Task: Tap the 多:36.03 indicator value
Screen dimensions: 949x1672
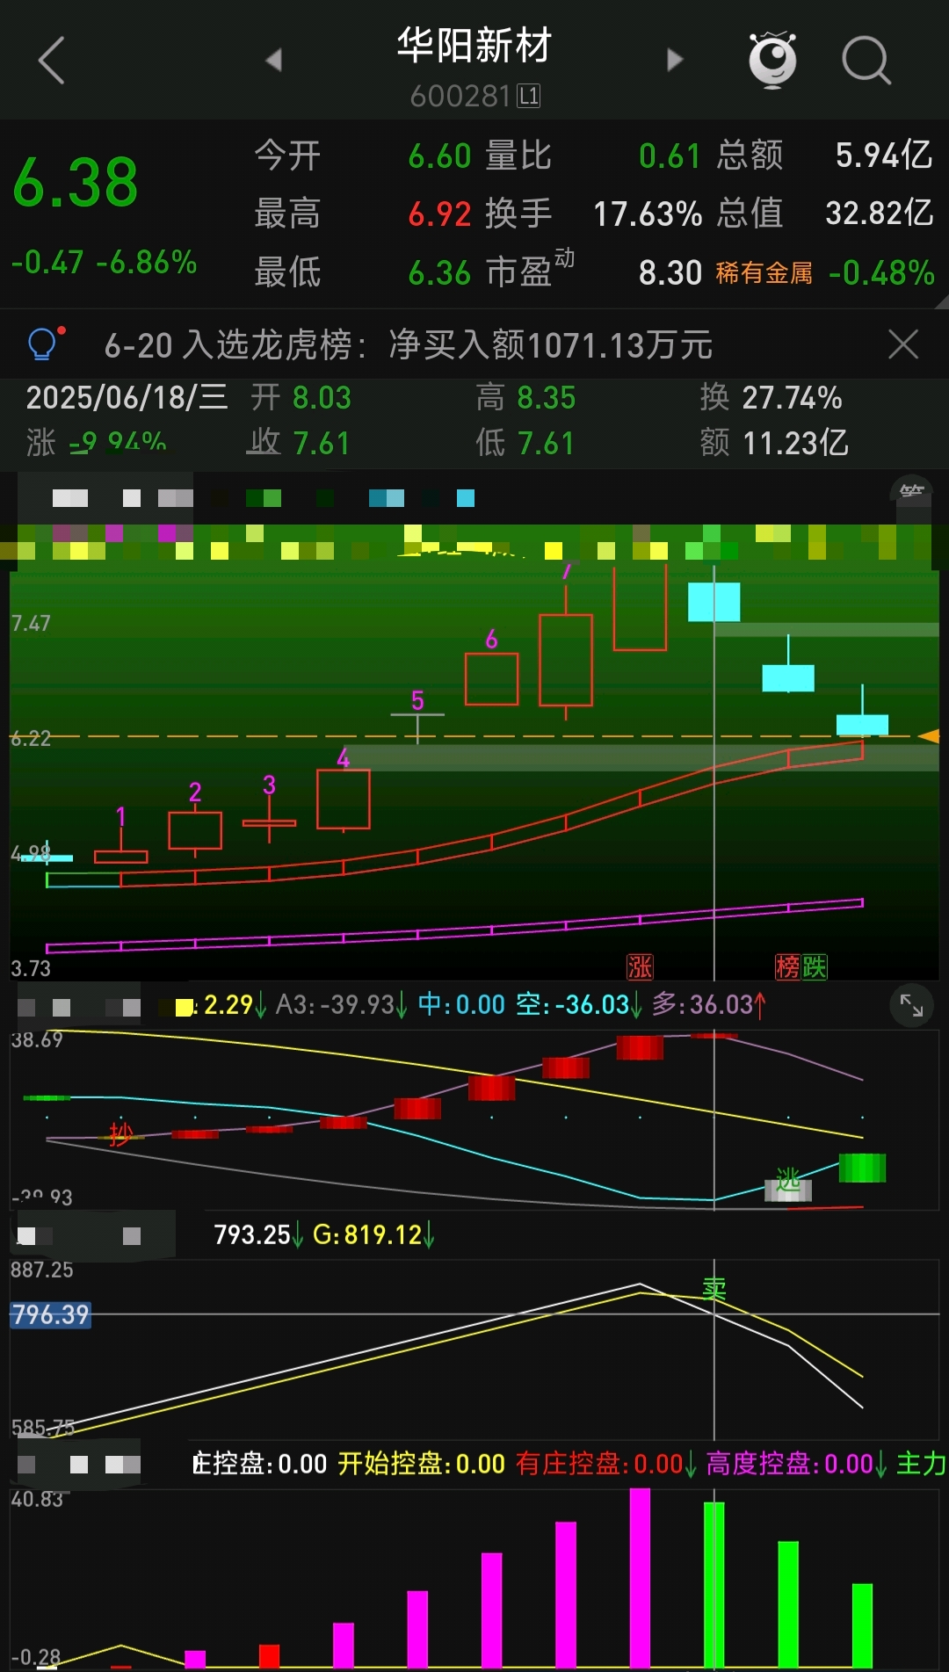Action: tap(709, 1004)
